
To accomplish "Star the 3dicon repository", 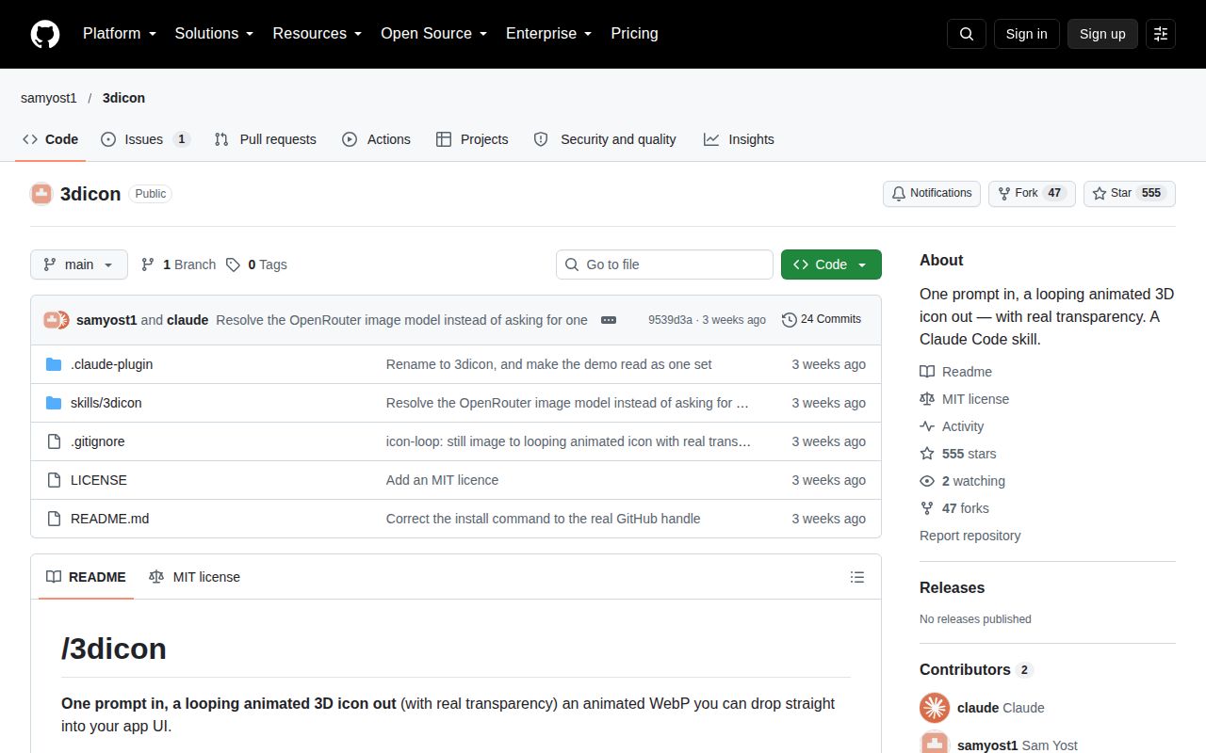I will pos(1130,194).
